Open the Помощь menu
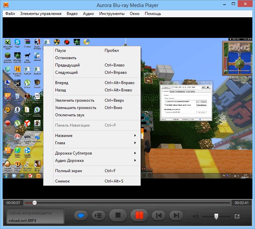The height and width of the screenshot is (229, 255). pos(153,14)
